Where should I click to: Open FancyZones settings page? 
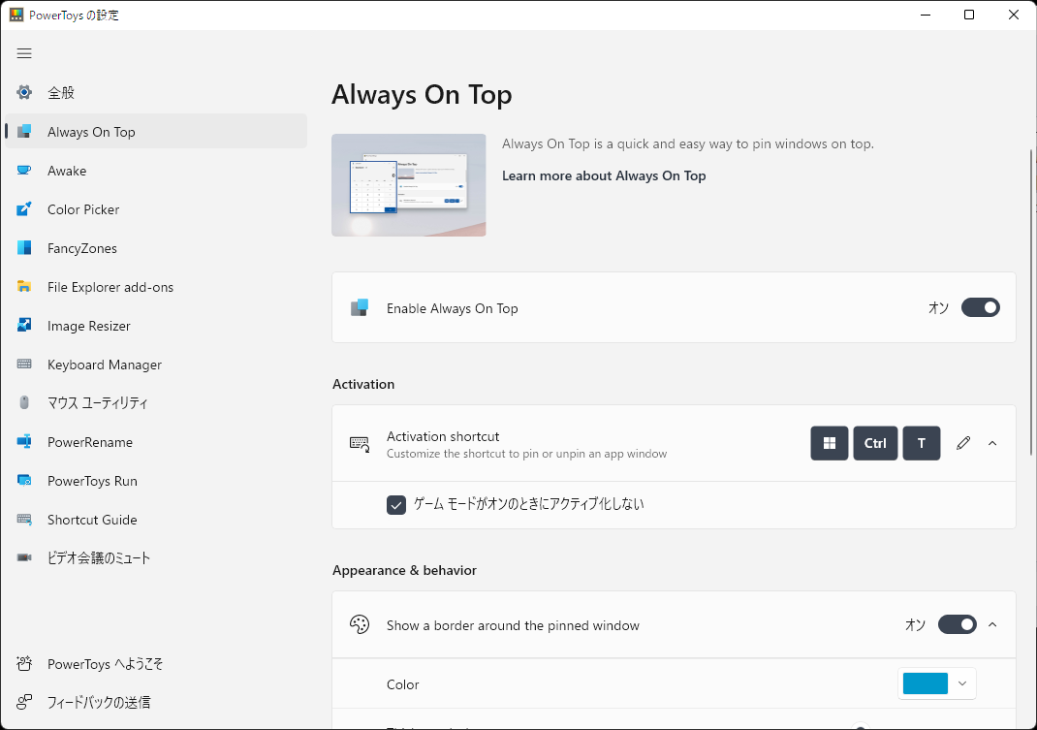[156, 248]
